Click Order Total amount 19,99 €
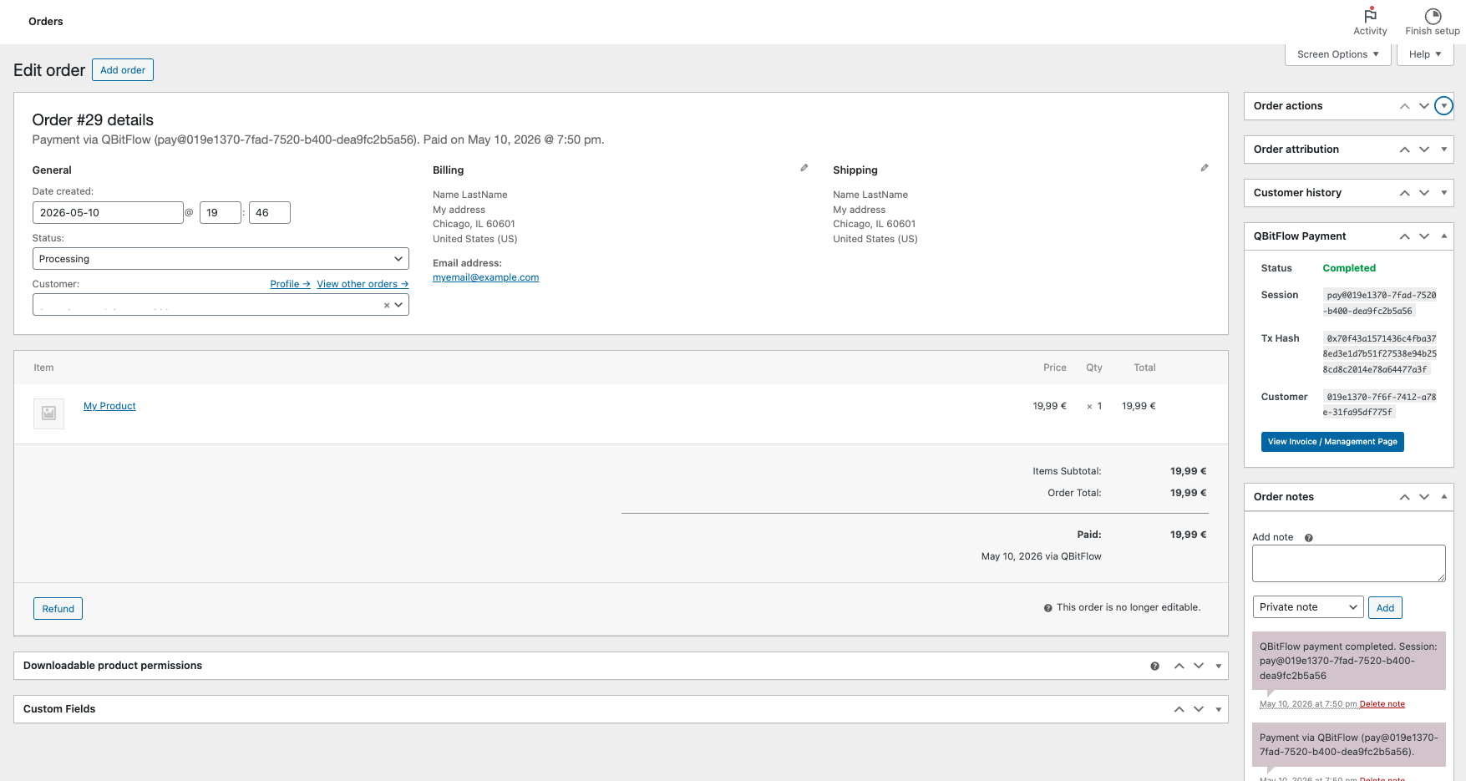1466x781 pixels. pyautogui.click(x=1188, y=493)
